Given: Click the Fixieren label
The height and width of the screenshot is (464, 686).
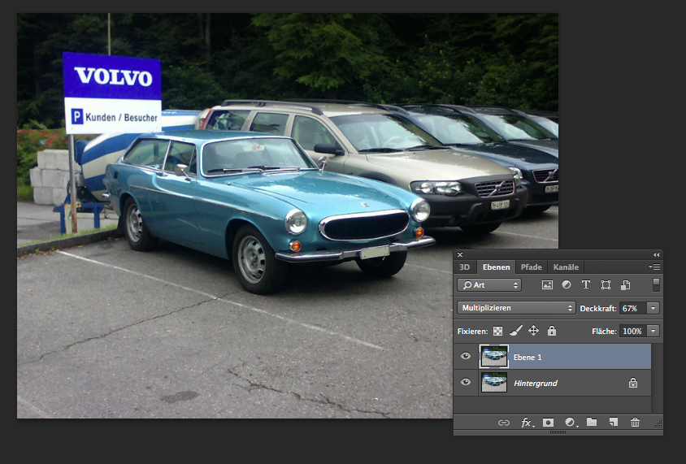Looking at the screenshot, I should pyautogui.click(x=472, y=331).
